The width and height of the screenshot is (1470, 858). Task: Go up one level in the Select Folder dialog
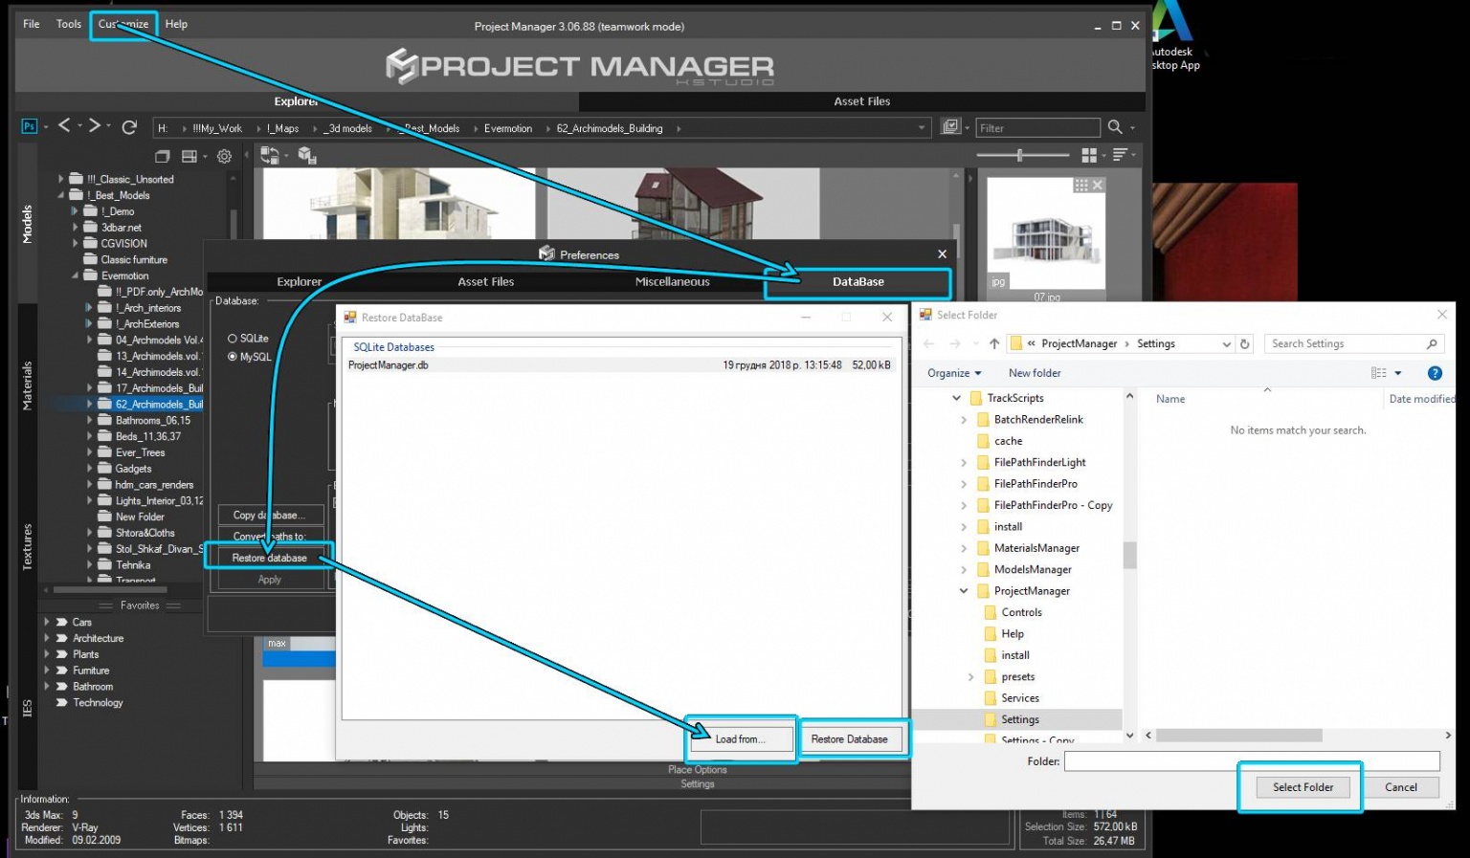pos(994,343)
